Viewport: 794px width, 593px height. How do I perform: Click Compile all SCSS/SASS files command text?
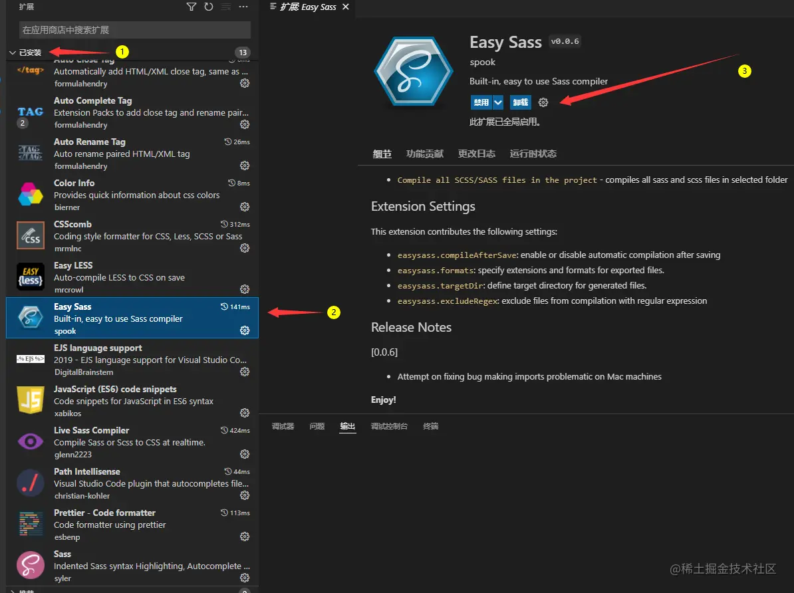click(497, 180)
